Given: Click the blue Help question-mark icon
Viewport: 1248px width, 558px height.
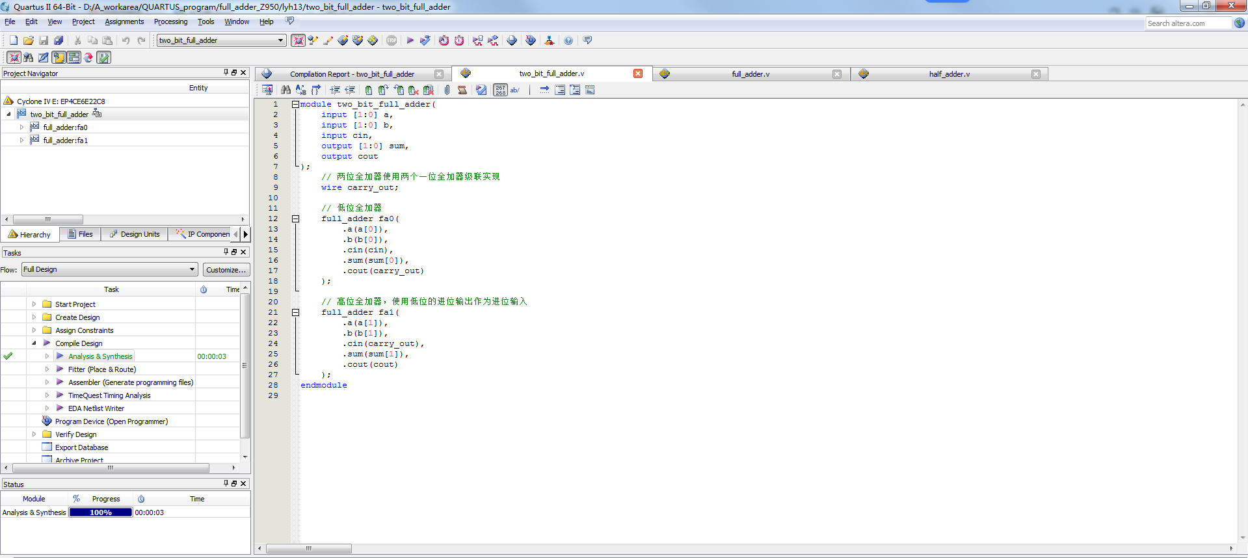Looking at the screenshot, I should [568, 40].
